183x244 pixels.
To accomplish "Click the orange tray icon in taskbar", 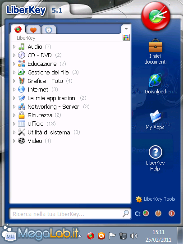I will click(x=101, y=236).
